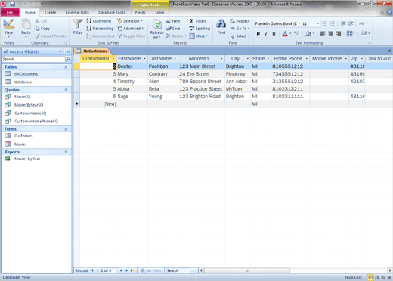The height and width of the screenshot is (281, 393).
Task: Create new blank record from navigation bar
Action: click(133, 270)
